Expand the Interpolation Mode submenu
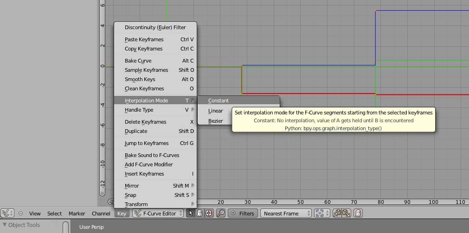The width and height of the screenshot is (469, 233). pyautogui.click(x=155, y=101)
